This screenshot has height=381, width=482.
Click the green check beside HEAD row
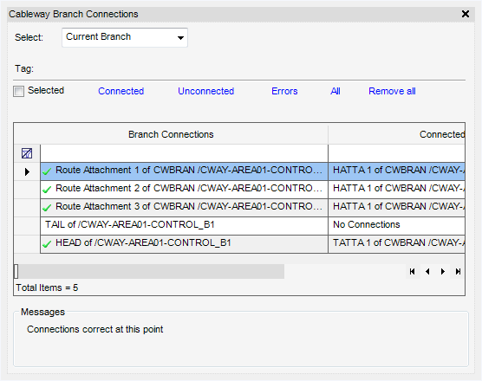(47, 244)
